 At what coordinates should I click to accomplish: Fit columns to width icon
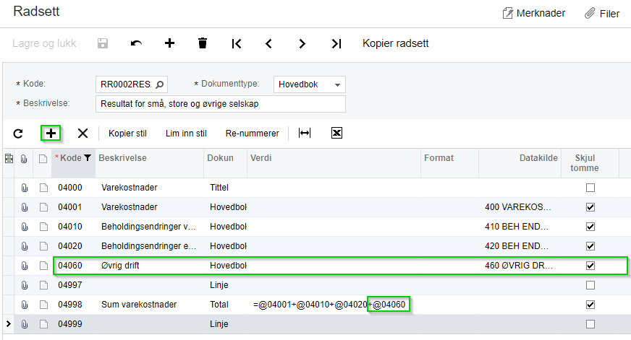pyautogui.click(x=305, y=133)
